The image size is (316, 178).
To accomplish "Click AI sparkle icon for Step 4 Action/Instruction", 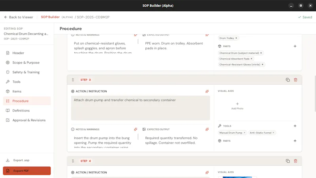I will 207,172.
